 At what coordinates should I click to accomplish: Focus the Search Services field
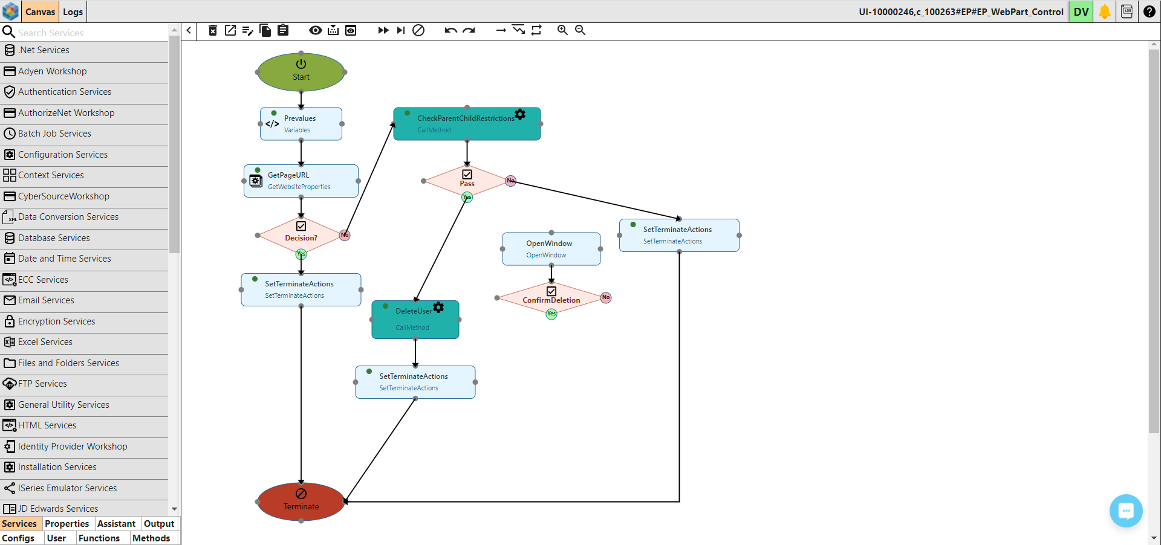pos(91,33)
